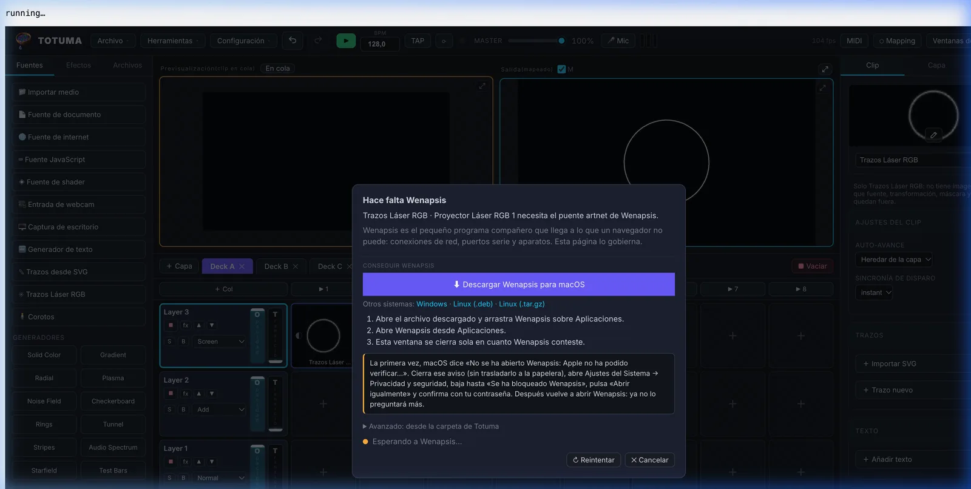Click the Mic button in the toolbar

pyautogui.click(x=618, y=41)
